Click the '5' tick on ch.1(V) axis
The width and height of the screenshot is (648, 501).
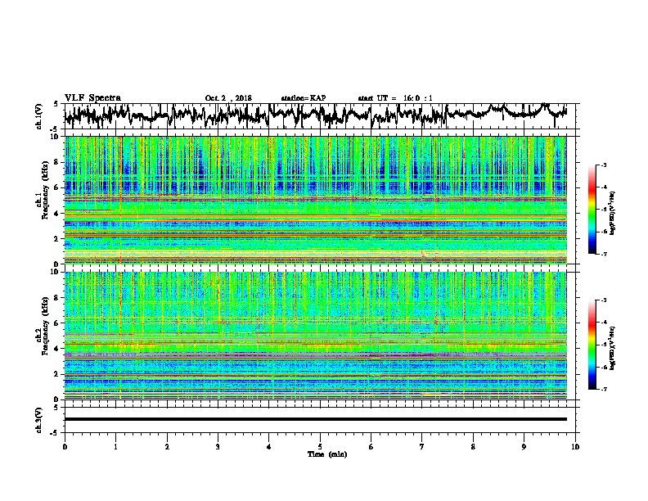pyautogui.click(x=56, y=104)
